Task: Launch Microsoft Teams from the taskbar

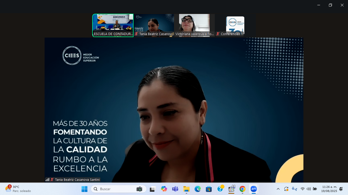Action: 175,189
